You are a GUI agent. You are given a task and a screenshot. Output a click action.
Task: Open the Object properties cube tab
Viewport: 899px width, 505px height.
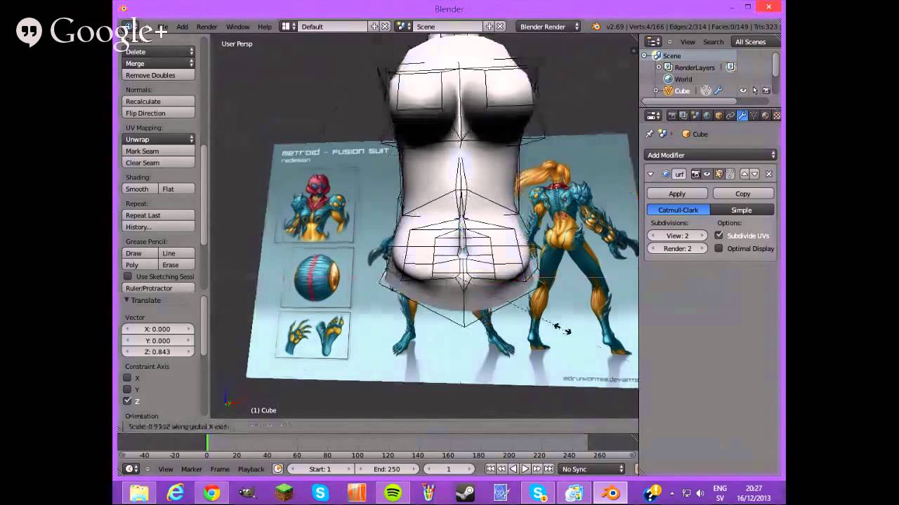(x=718, y=116)
